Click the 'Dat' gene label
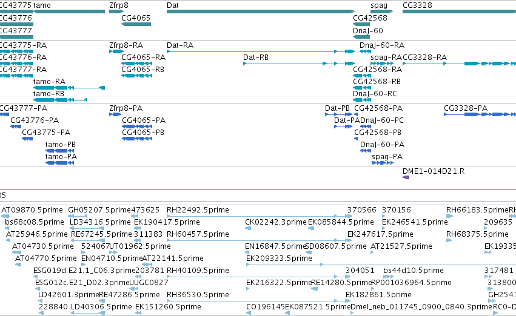 (x=173, y=5)
